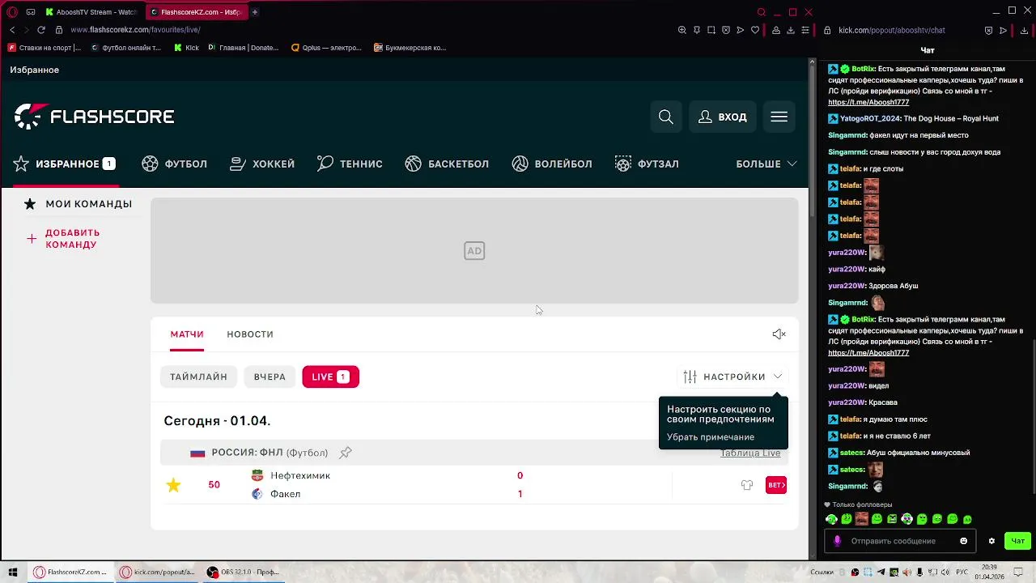Open the ВХОД login button
Image resolution: width=1036 pixels, height=583 pixels.
coord(723,117)
